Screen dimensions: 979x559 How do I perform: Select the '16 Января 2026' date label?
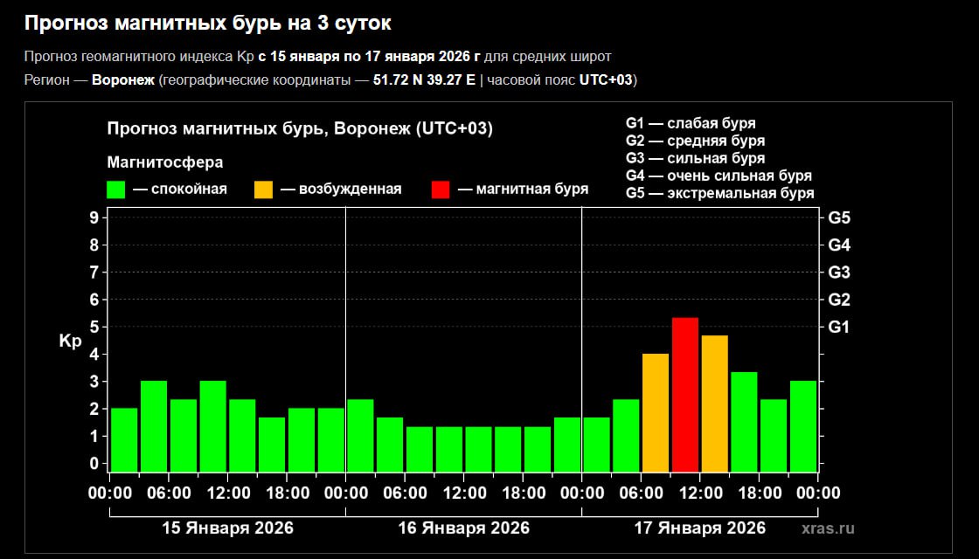464,528
